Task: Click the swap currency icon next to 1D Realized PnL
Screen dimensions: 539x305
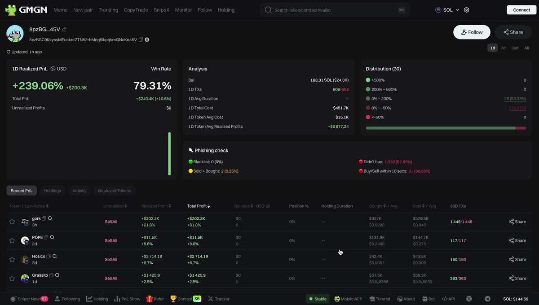Action: click(x=53, y=69)
